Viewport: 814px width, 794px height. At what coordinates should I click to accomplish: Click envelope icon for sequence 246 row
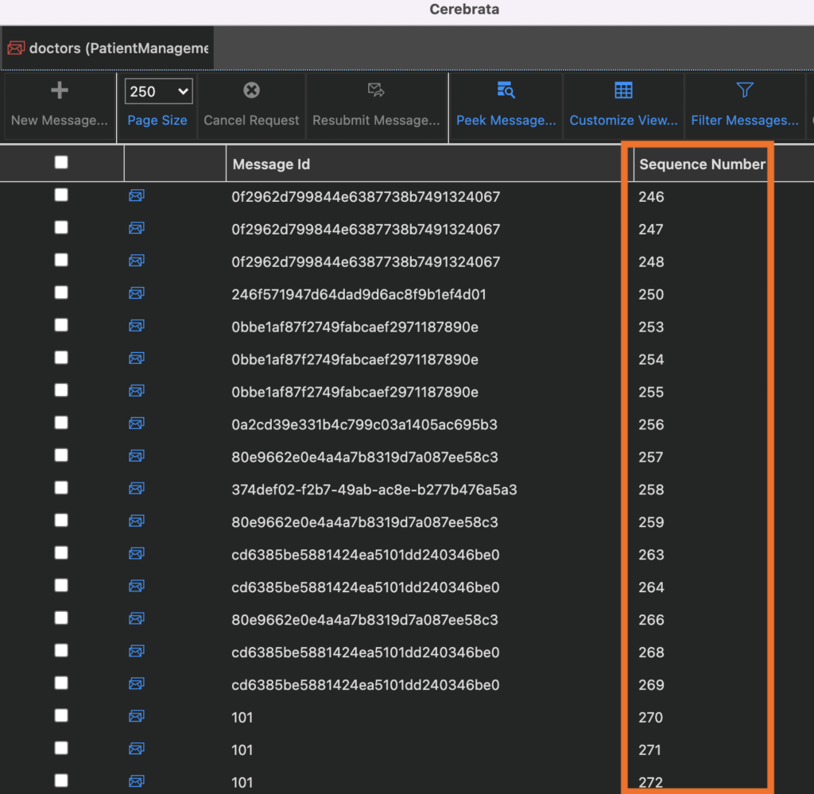[x=137, y=196]
